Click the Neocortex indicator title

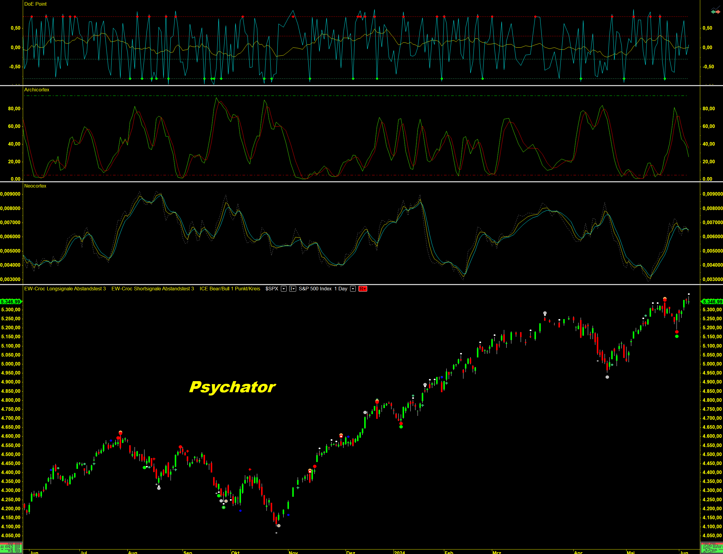tap(35, 186)
